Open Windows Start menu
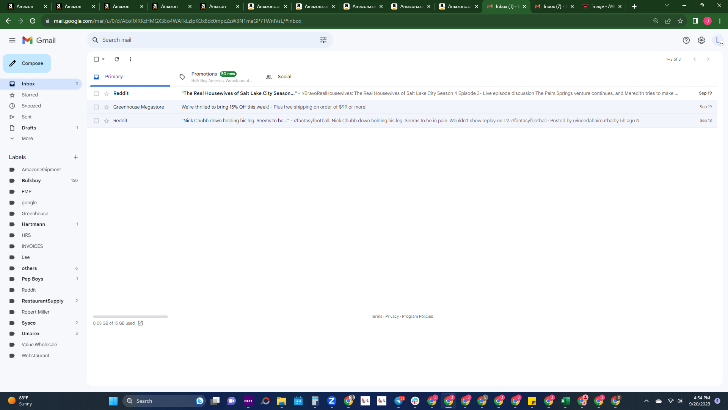728x410 pixels. [113, 401]
